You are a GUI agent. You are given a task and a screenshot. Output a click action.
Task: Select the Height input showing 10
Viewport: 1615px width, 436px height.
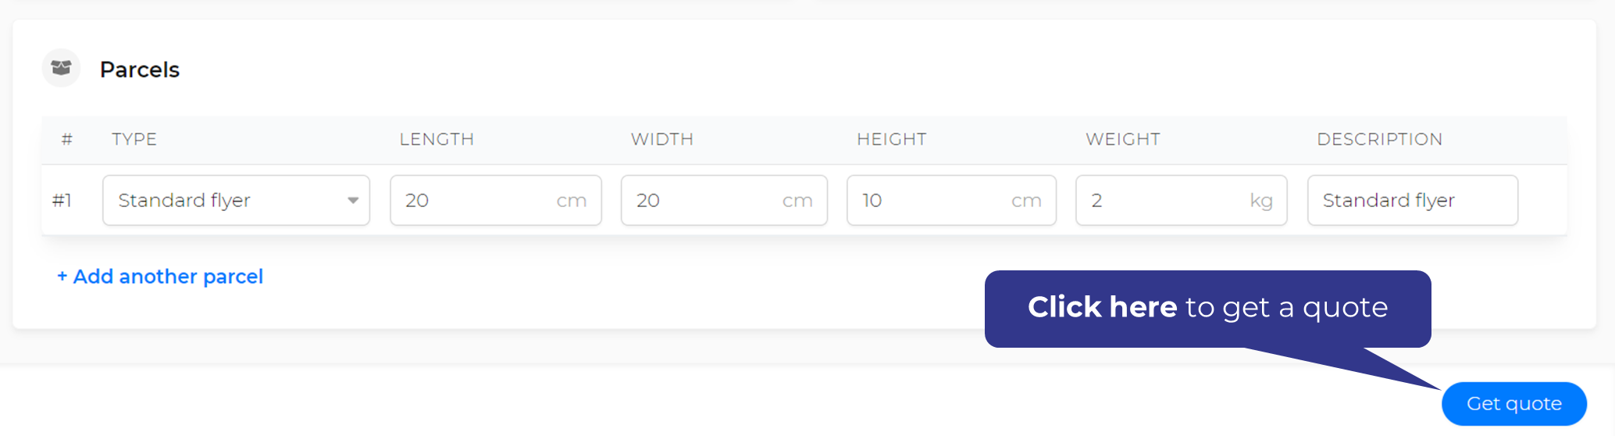pyautogui.click(x=951, y=200)
